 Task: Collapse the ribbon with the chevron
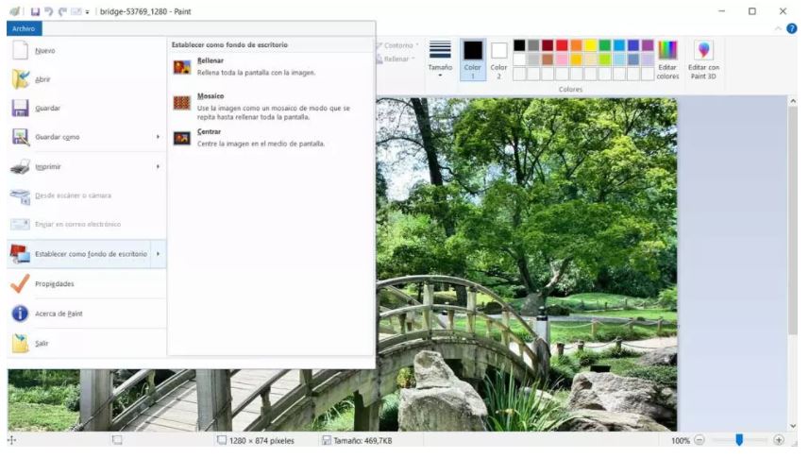point(778,29)
